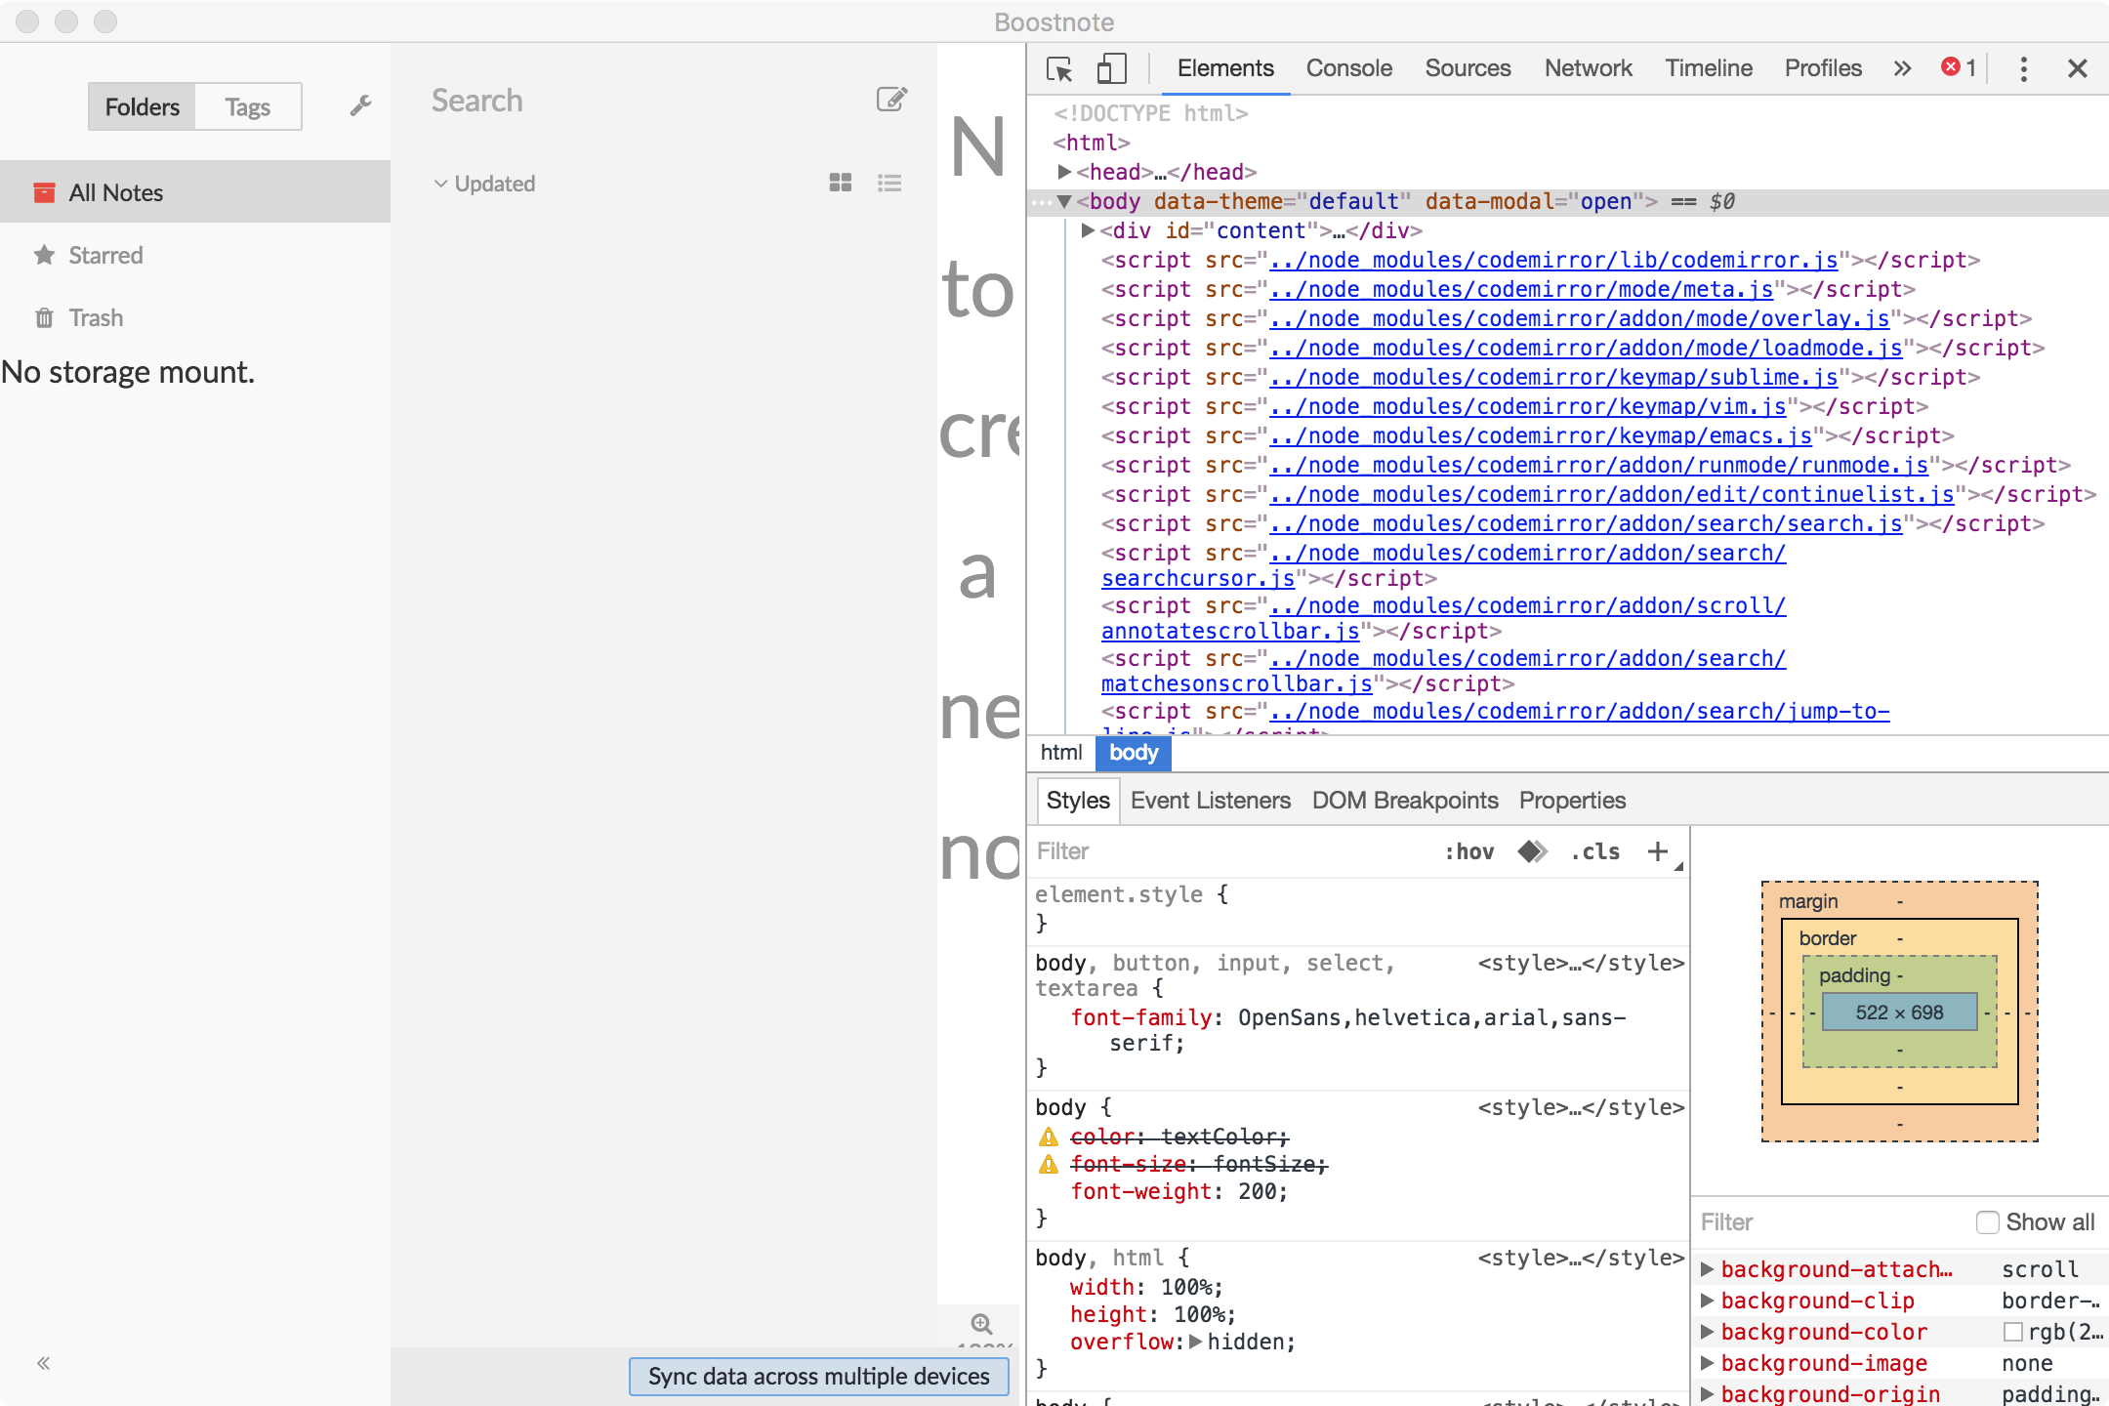Toggle the .cls class editor

pos(1595,851)
